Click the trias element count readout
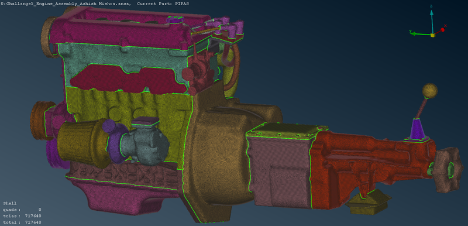The height and width of the screenshot is (226, 468). tap(22, 216)
